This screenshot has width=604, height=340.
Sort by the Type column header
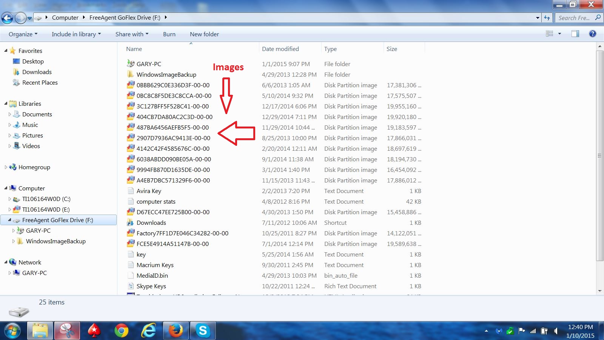pos(353,49)
